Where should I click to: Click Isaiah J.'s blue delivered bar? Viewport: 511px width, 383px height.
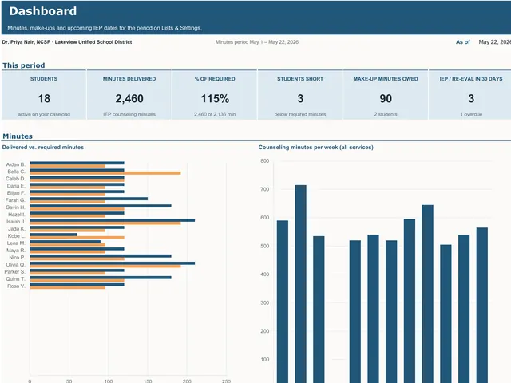(113, 220)
